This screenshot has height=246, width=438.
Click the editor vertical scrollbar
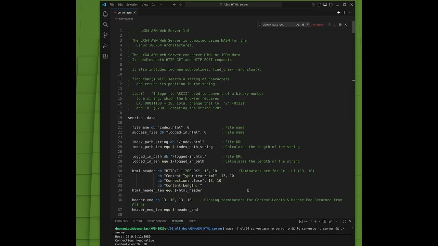point(353,27)
